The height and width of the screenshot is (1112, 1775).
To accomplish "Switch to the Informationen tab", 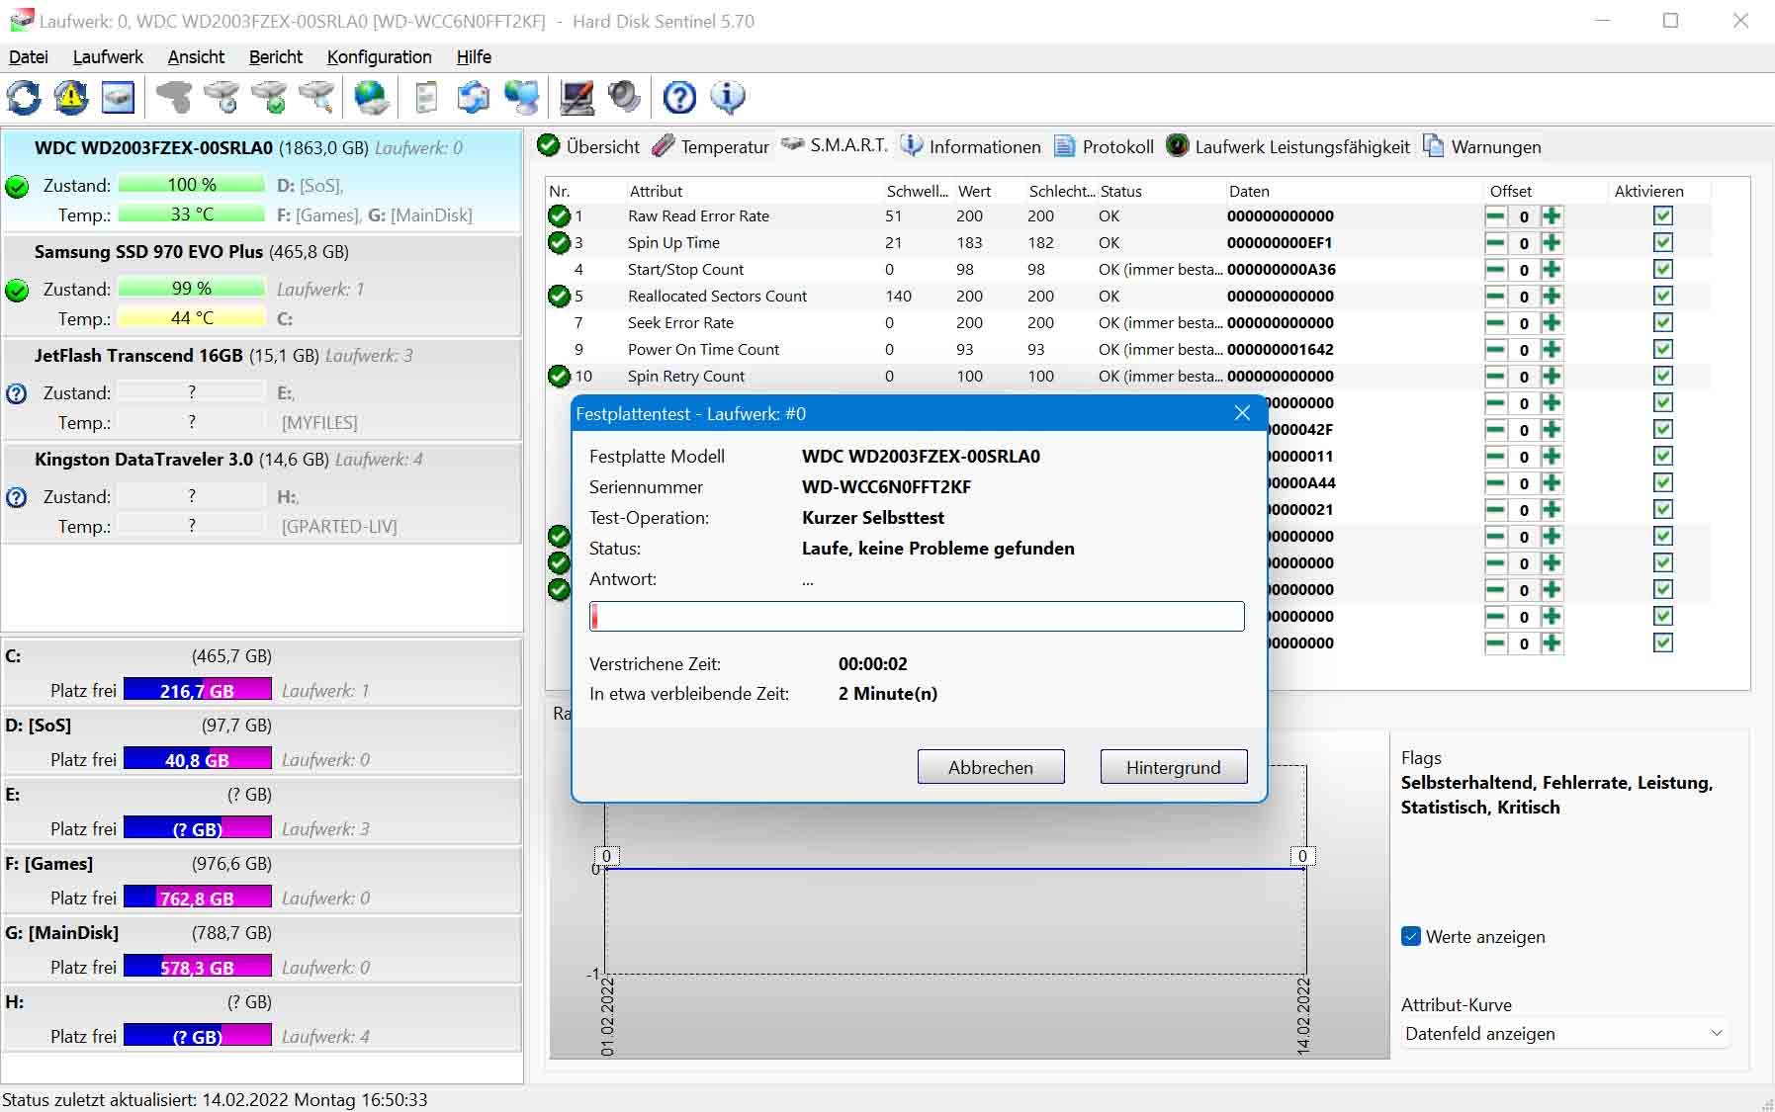I will click(x=970, y=146).
